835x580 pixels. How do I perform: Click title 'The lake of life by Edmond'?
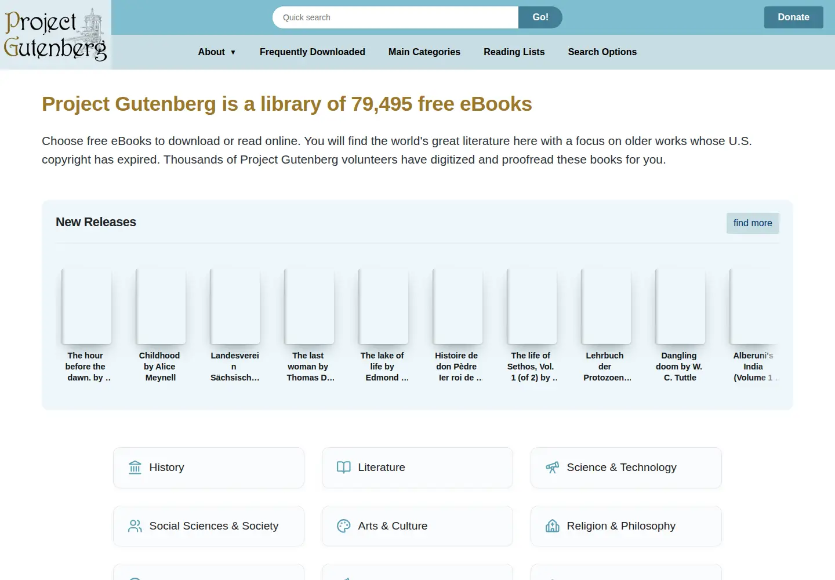[383, 367]
